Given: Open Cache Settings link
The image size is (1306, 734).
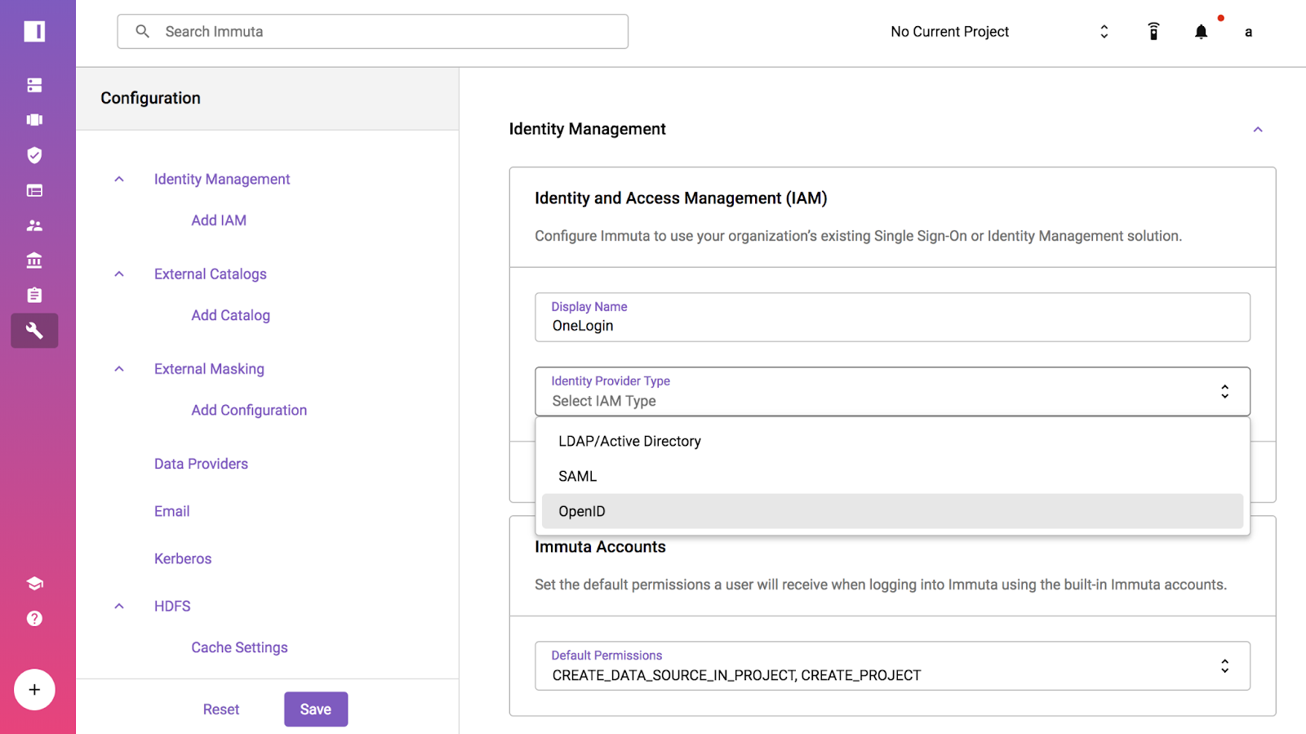Looking at the screenshot, I should (239, 647).
